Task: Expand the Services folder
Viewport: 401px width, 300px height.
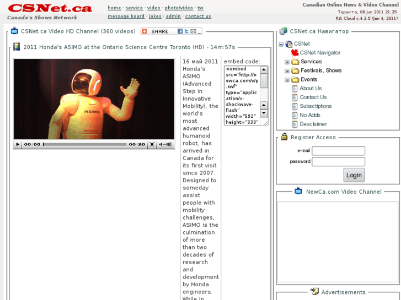Action: 287,62
